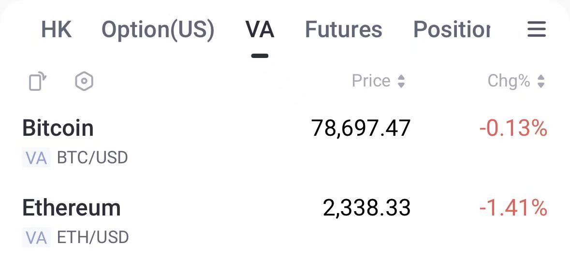Click Ethereum price 2,338.33

(366, 208)
